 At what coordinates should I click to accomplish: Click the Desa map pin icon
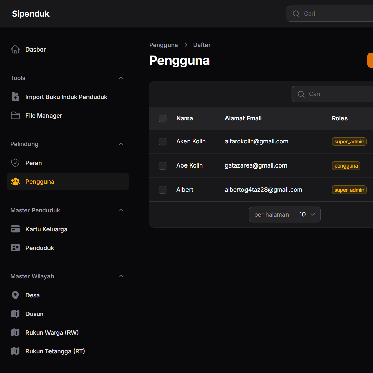[x=15, y=295]
